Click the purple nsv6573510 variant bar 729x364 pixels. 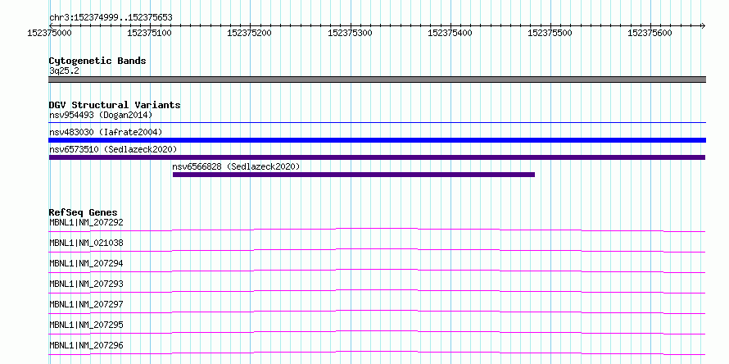pyautogui.click(x=377, y=157)
